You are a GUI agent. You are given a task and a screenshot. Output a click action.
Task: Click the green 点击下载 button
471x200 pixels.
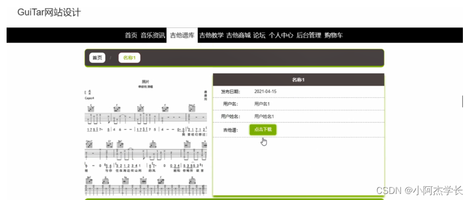(x=263, y=130)
